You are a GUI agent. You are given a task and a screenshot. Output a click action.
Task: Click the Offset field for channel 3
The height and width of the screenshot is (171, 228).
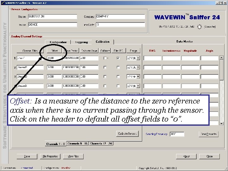[54, 77]
